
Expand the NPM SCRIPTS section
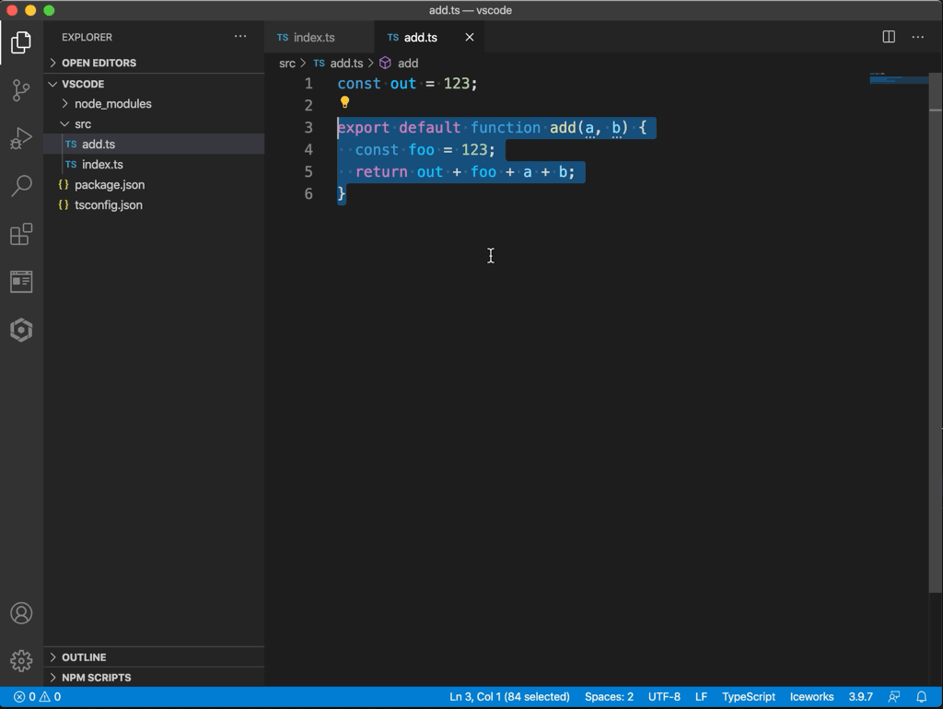pos(96,678)
